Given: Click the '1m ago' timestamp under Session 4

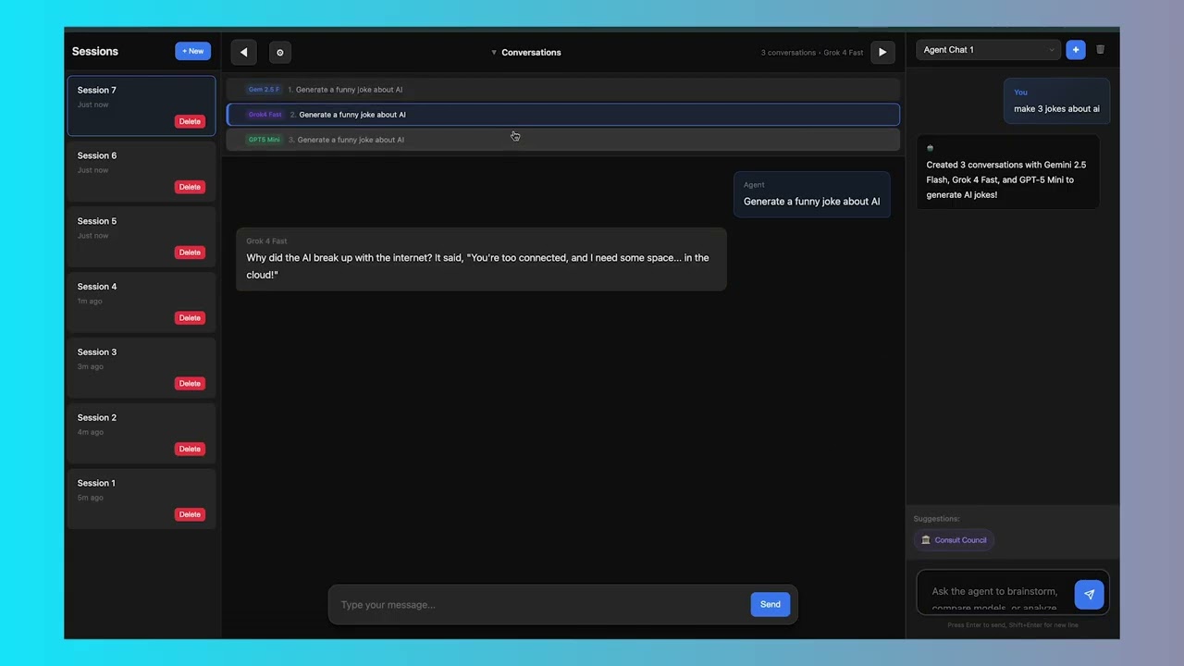Looking at the screenshot, I should pyautogui.click(x=90, y=302).
